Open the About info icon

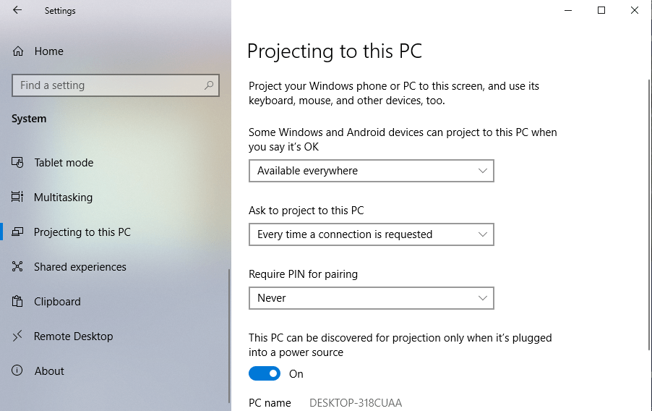17,370
